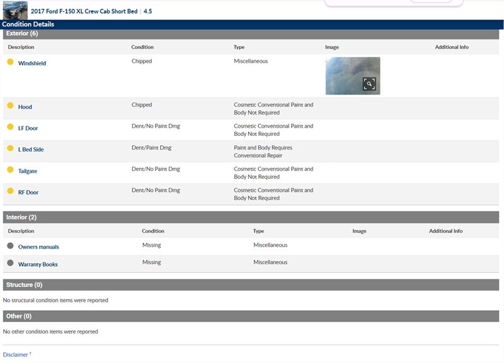
Task: Click the Condition Details heading bar
Action: pyautogui.click(x=251, y=24)
